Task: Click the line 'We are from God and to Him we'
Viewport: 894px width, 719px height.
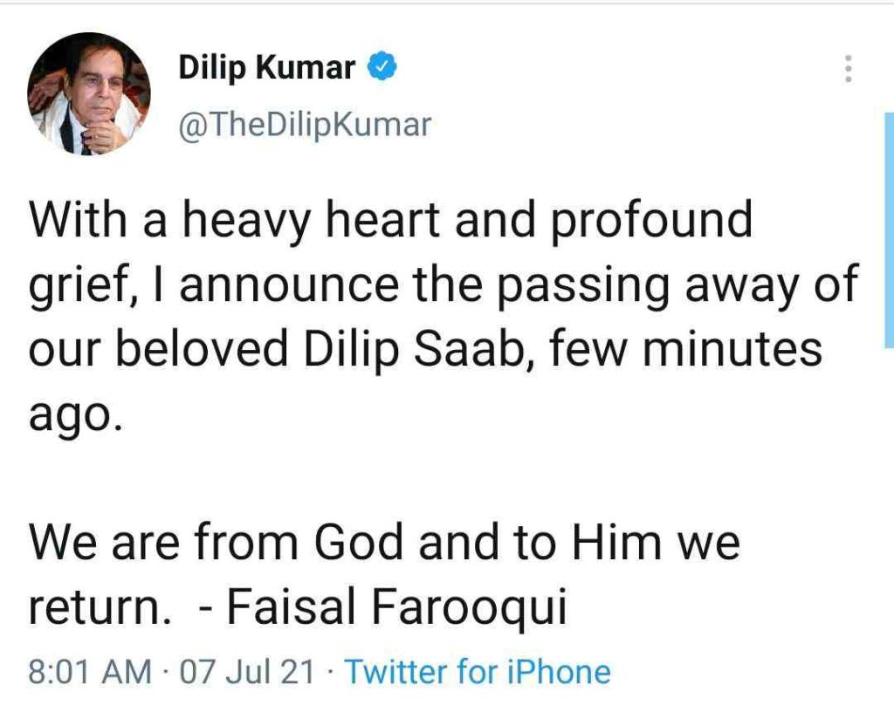Action: pos(384,541)
